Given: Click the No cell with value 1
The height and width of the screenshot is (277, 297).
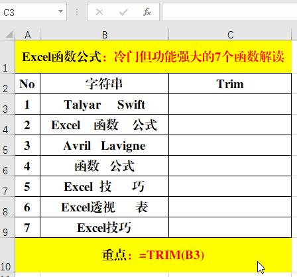Looking at the screenshot, I should click(x=28, y=104).
